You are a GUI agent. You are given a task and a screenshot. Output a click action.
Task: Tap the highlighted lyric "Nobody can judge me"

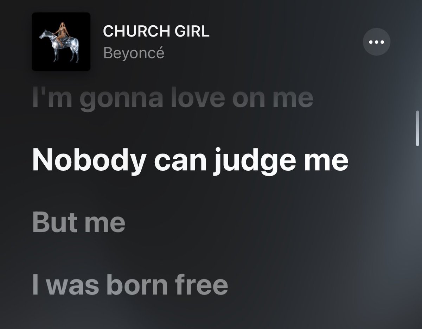pyautogui.click(x=190, y=160)
